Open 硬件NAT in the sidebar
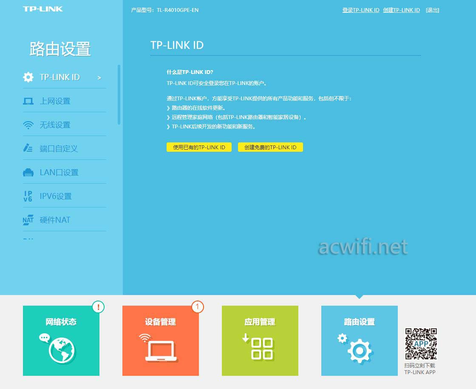476x389 pixels. pyautogui.click(x=64, y=220)
